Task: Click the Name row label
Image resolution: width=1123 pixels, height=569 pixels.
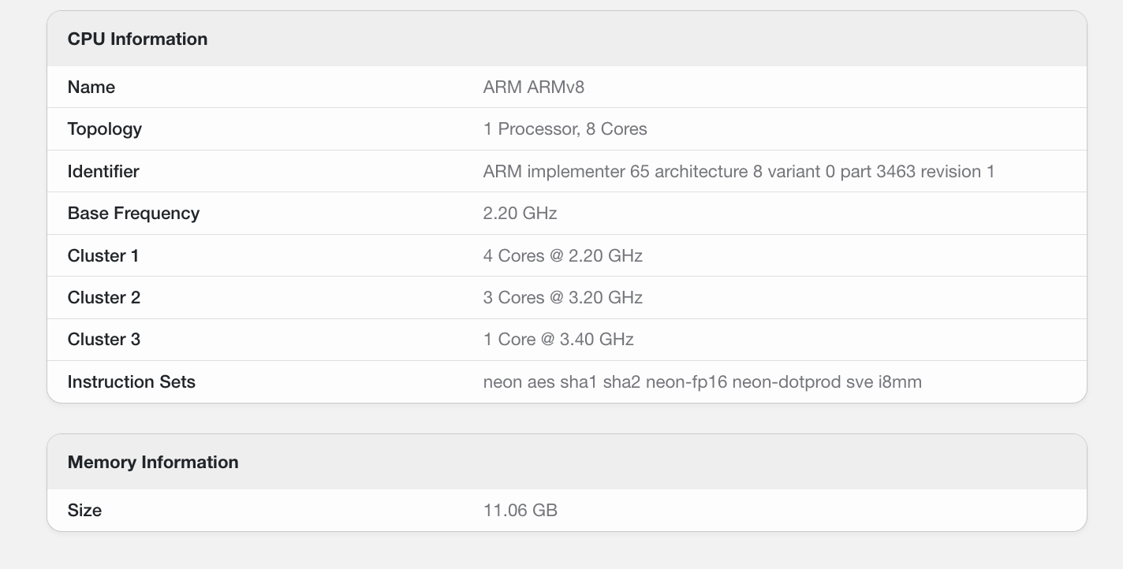Action: tap(91, 87)
